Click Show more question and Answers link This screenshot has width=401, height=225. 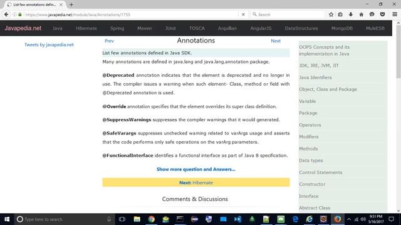click(196, 169)
